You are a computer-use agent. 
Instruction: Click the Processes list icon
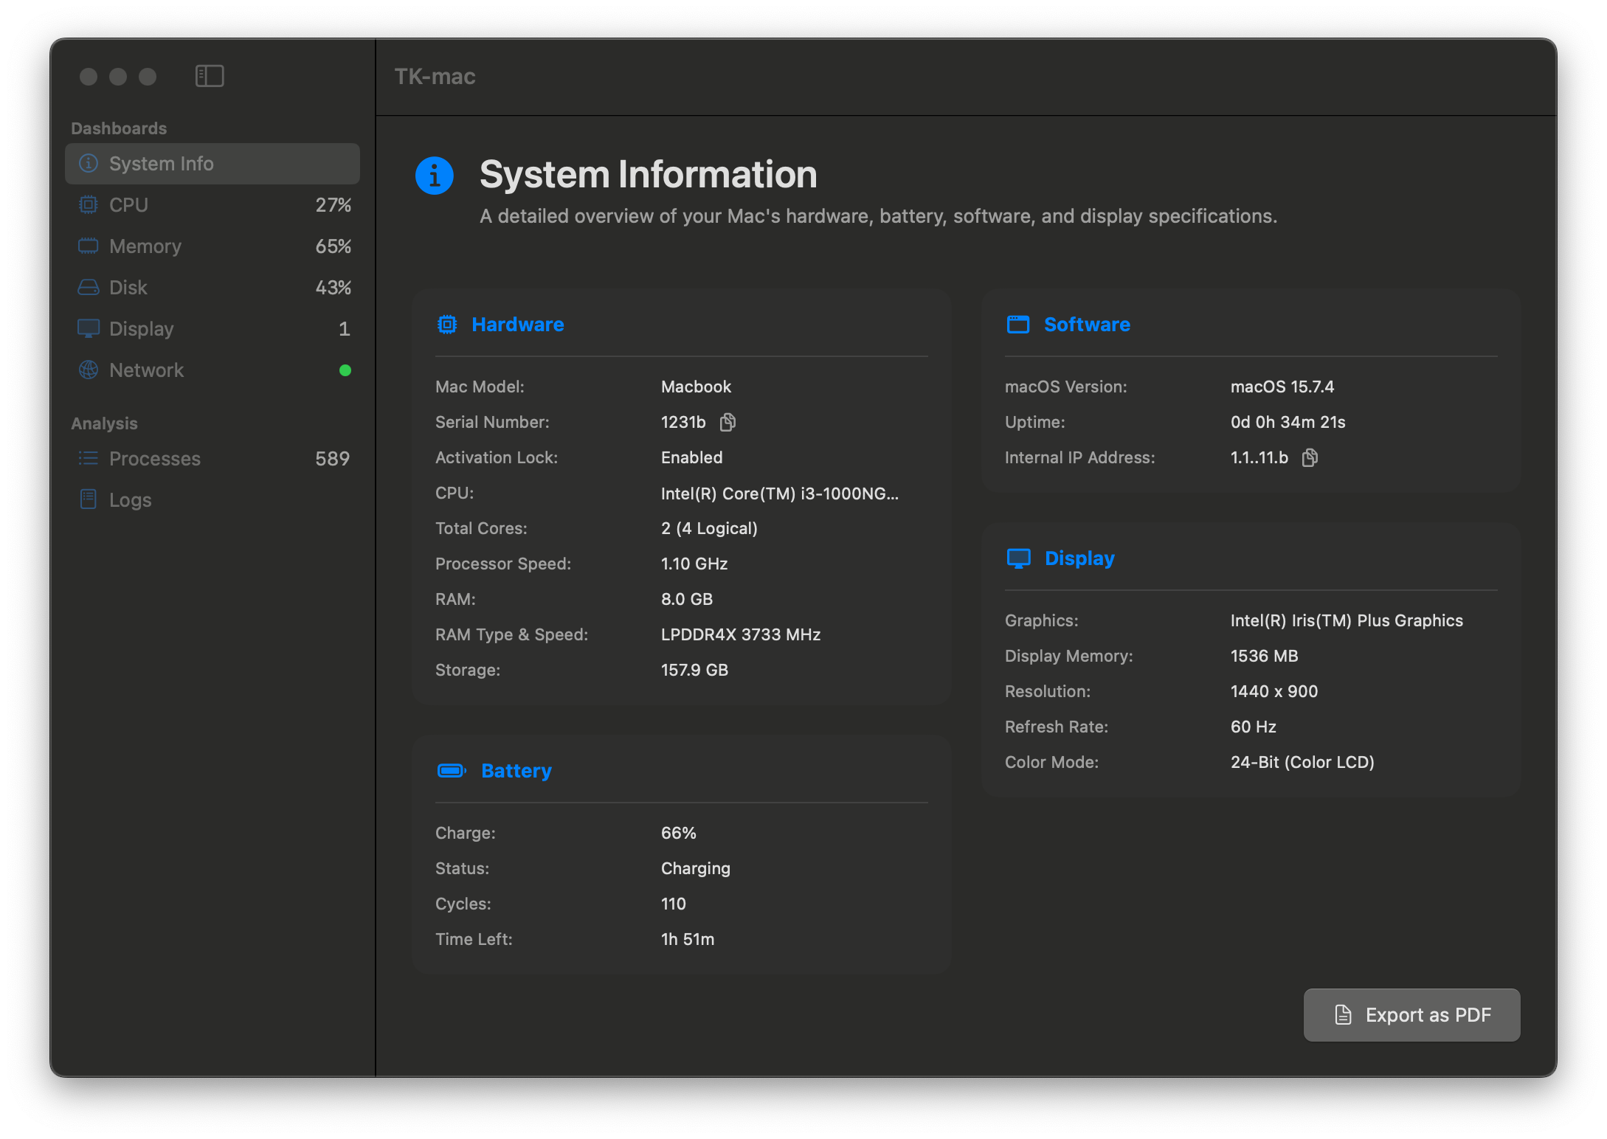click(89, 458)
